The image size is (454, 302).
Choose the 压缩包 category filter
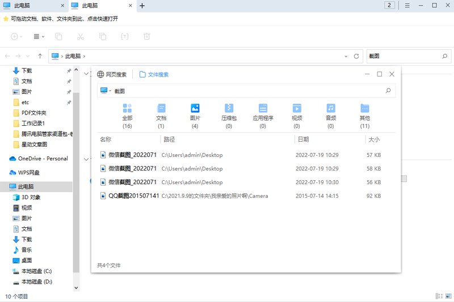(229, 108)
